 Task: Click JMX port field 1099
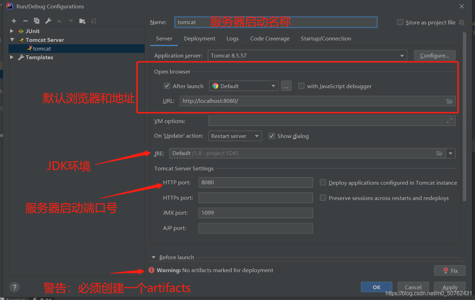point(255,213)
